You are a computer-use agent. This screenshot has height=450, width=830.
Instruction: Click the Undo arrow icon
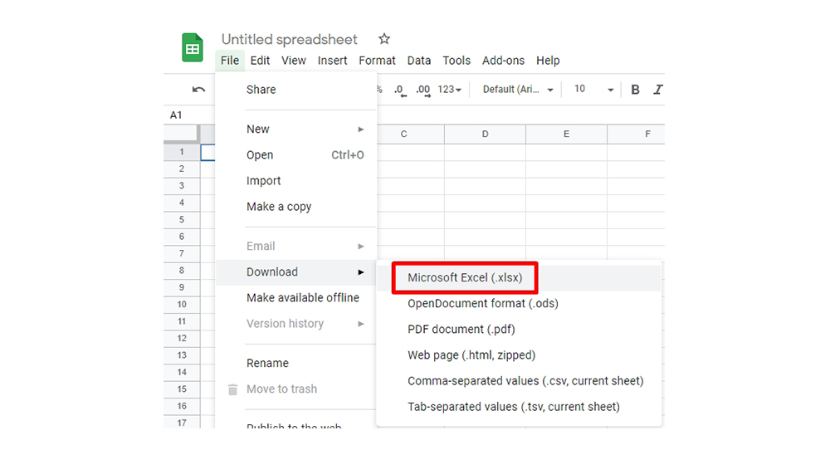click(198, 90)
